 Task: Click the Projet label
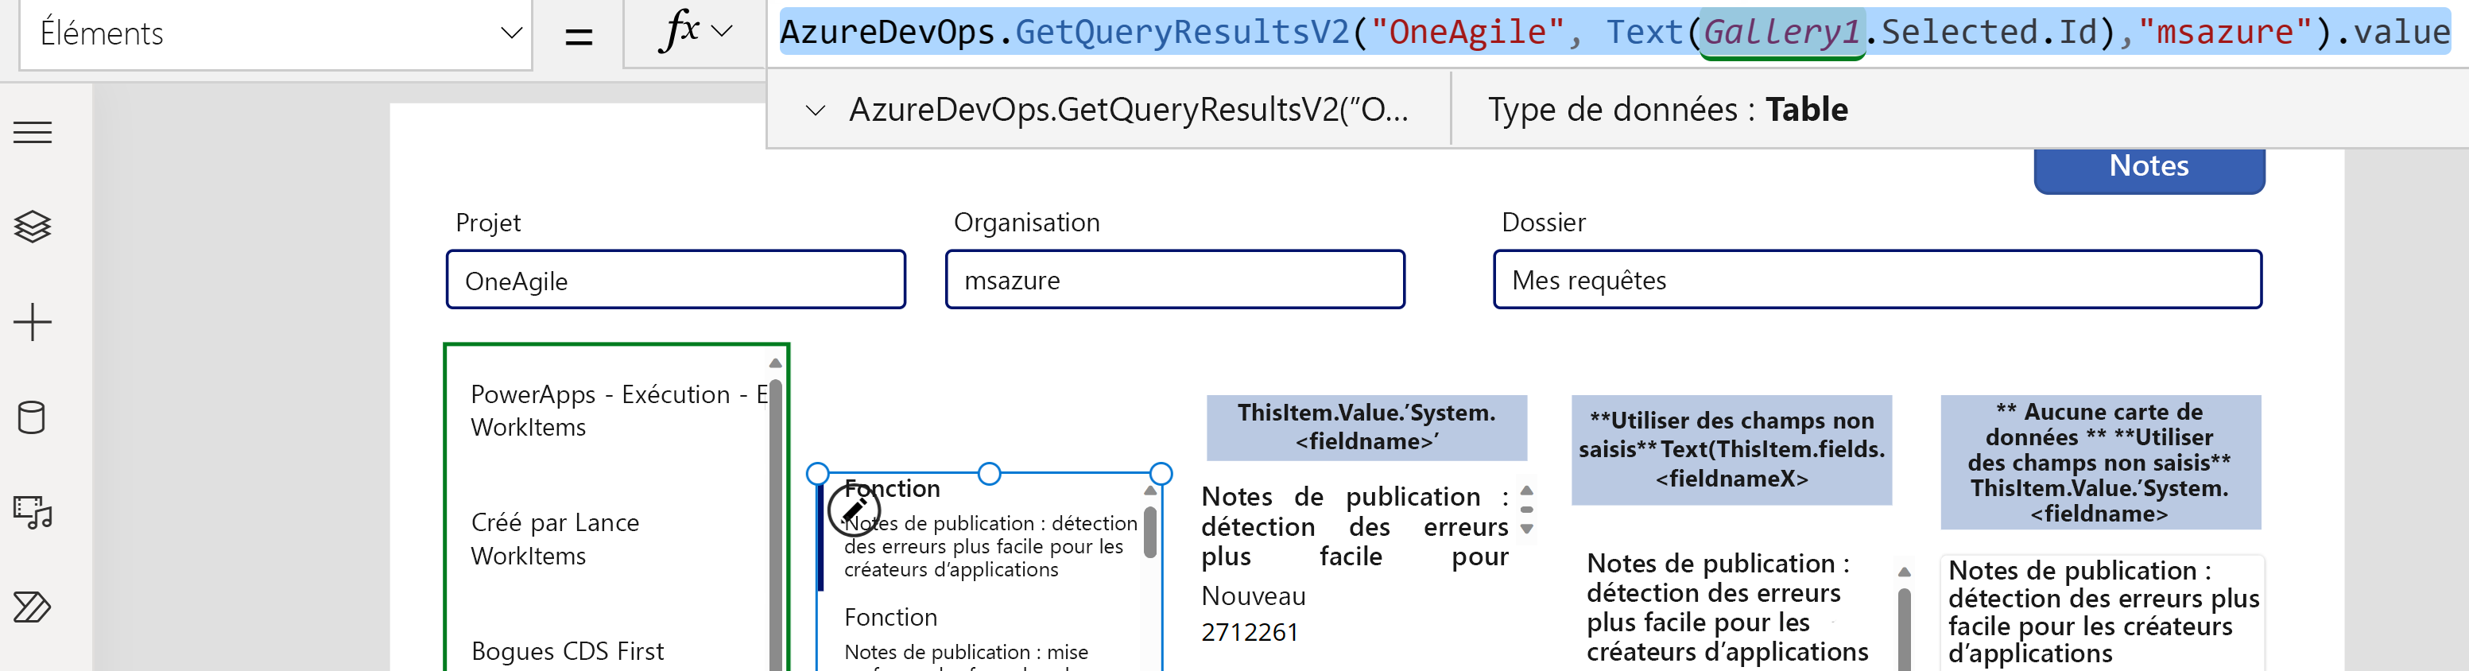488,223
